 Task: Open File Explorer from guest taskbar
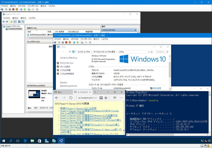[32, 141]
